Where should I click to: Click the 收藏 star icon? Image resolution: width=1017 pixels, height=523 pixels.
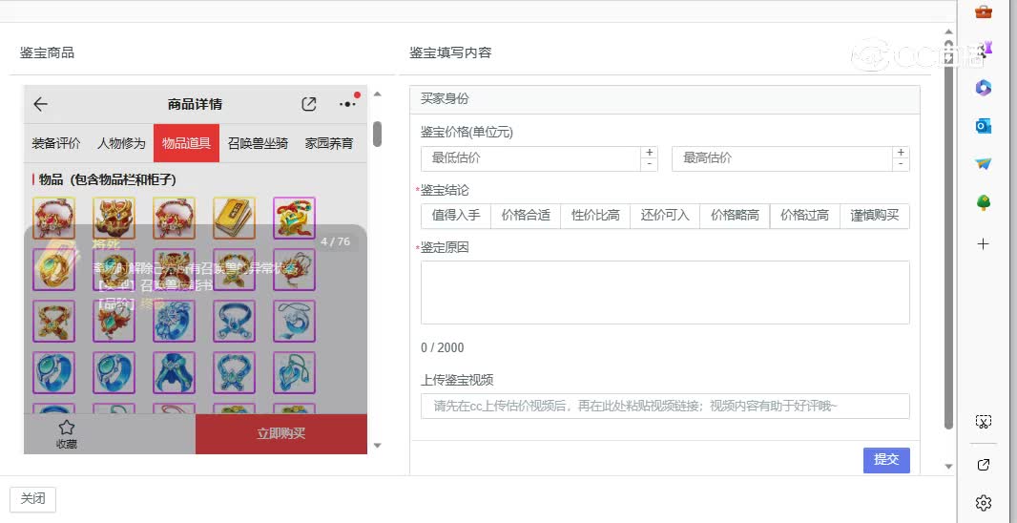point(66,427)
